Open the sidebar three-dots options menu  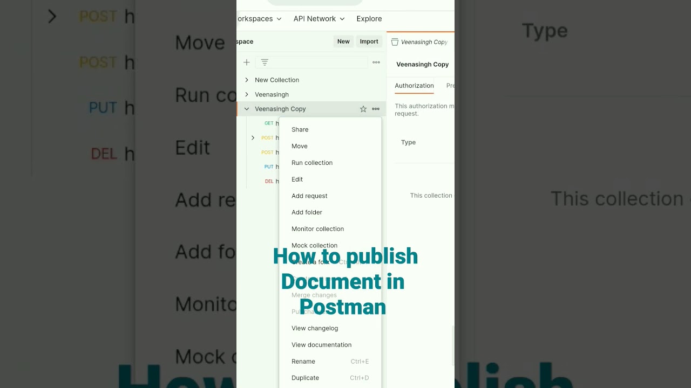coord(376,63)
